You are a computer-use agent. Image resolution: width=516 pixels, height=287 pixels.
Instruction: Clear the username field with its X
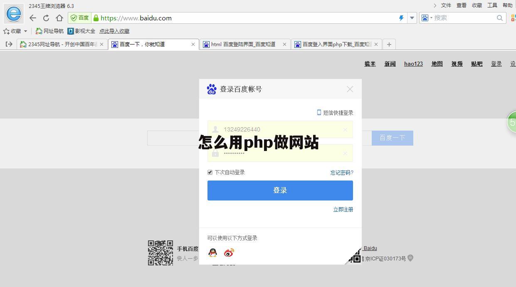345,130
